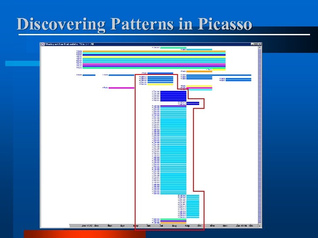318x238 pixels.
Task: Click the vertical scrollbar down arrow
Action: (260, 226)
